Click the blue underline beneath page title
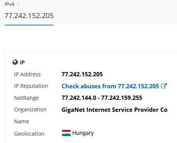Screen dimensions: 177x143 pyautogui.click(x=29, y=25)
